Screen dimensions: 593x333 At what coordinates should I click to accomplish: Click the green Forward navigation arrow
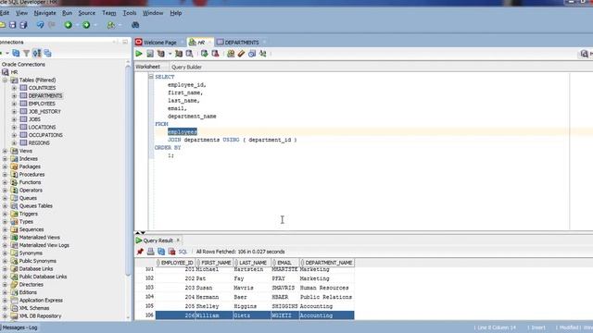click(x=86, y=25)
